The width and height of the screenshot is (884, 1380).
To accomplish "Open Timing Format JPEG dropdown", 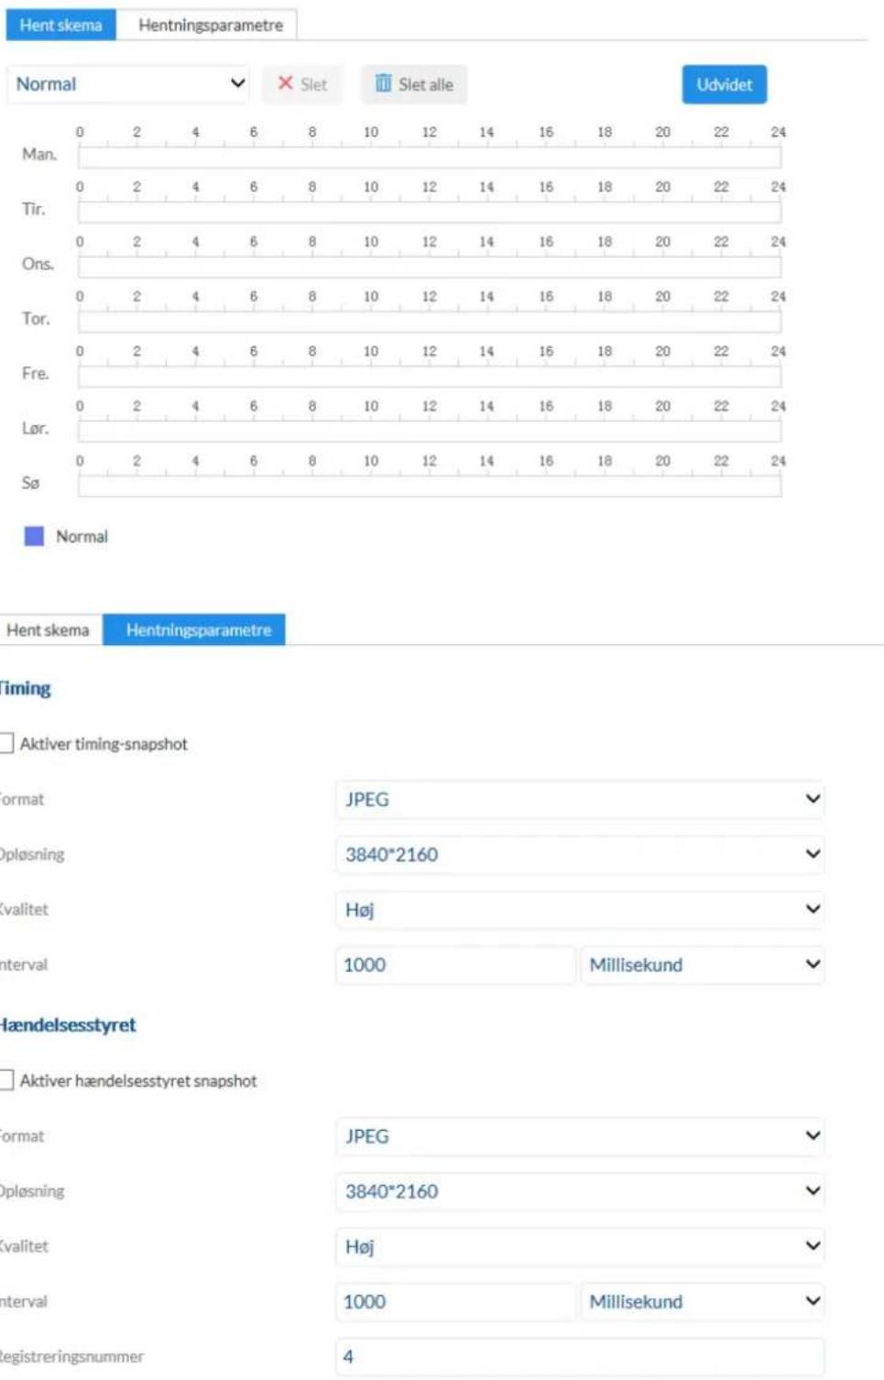I will tap(580, 799).
